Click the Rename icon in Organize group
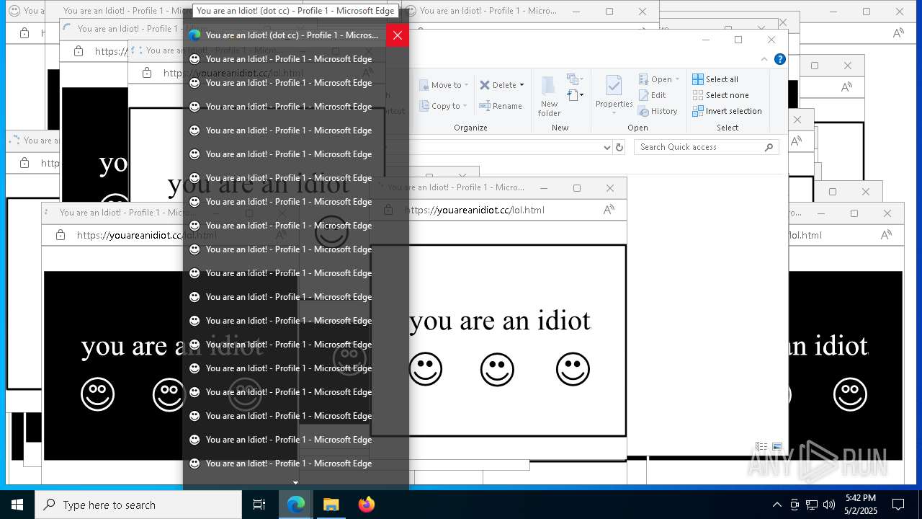The width and height of the screenshot is (922, 519). pyautogui.click(x=485, y=106)
